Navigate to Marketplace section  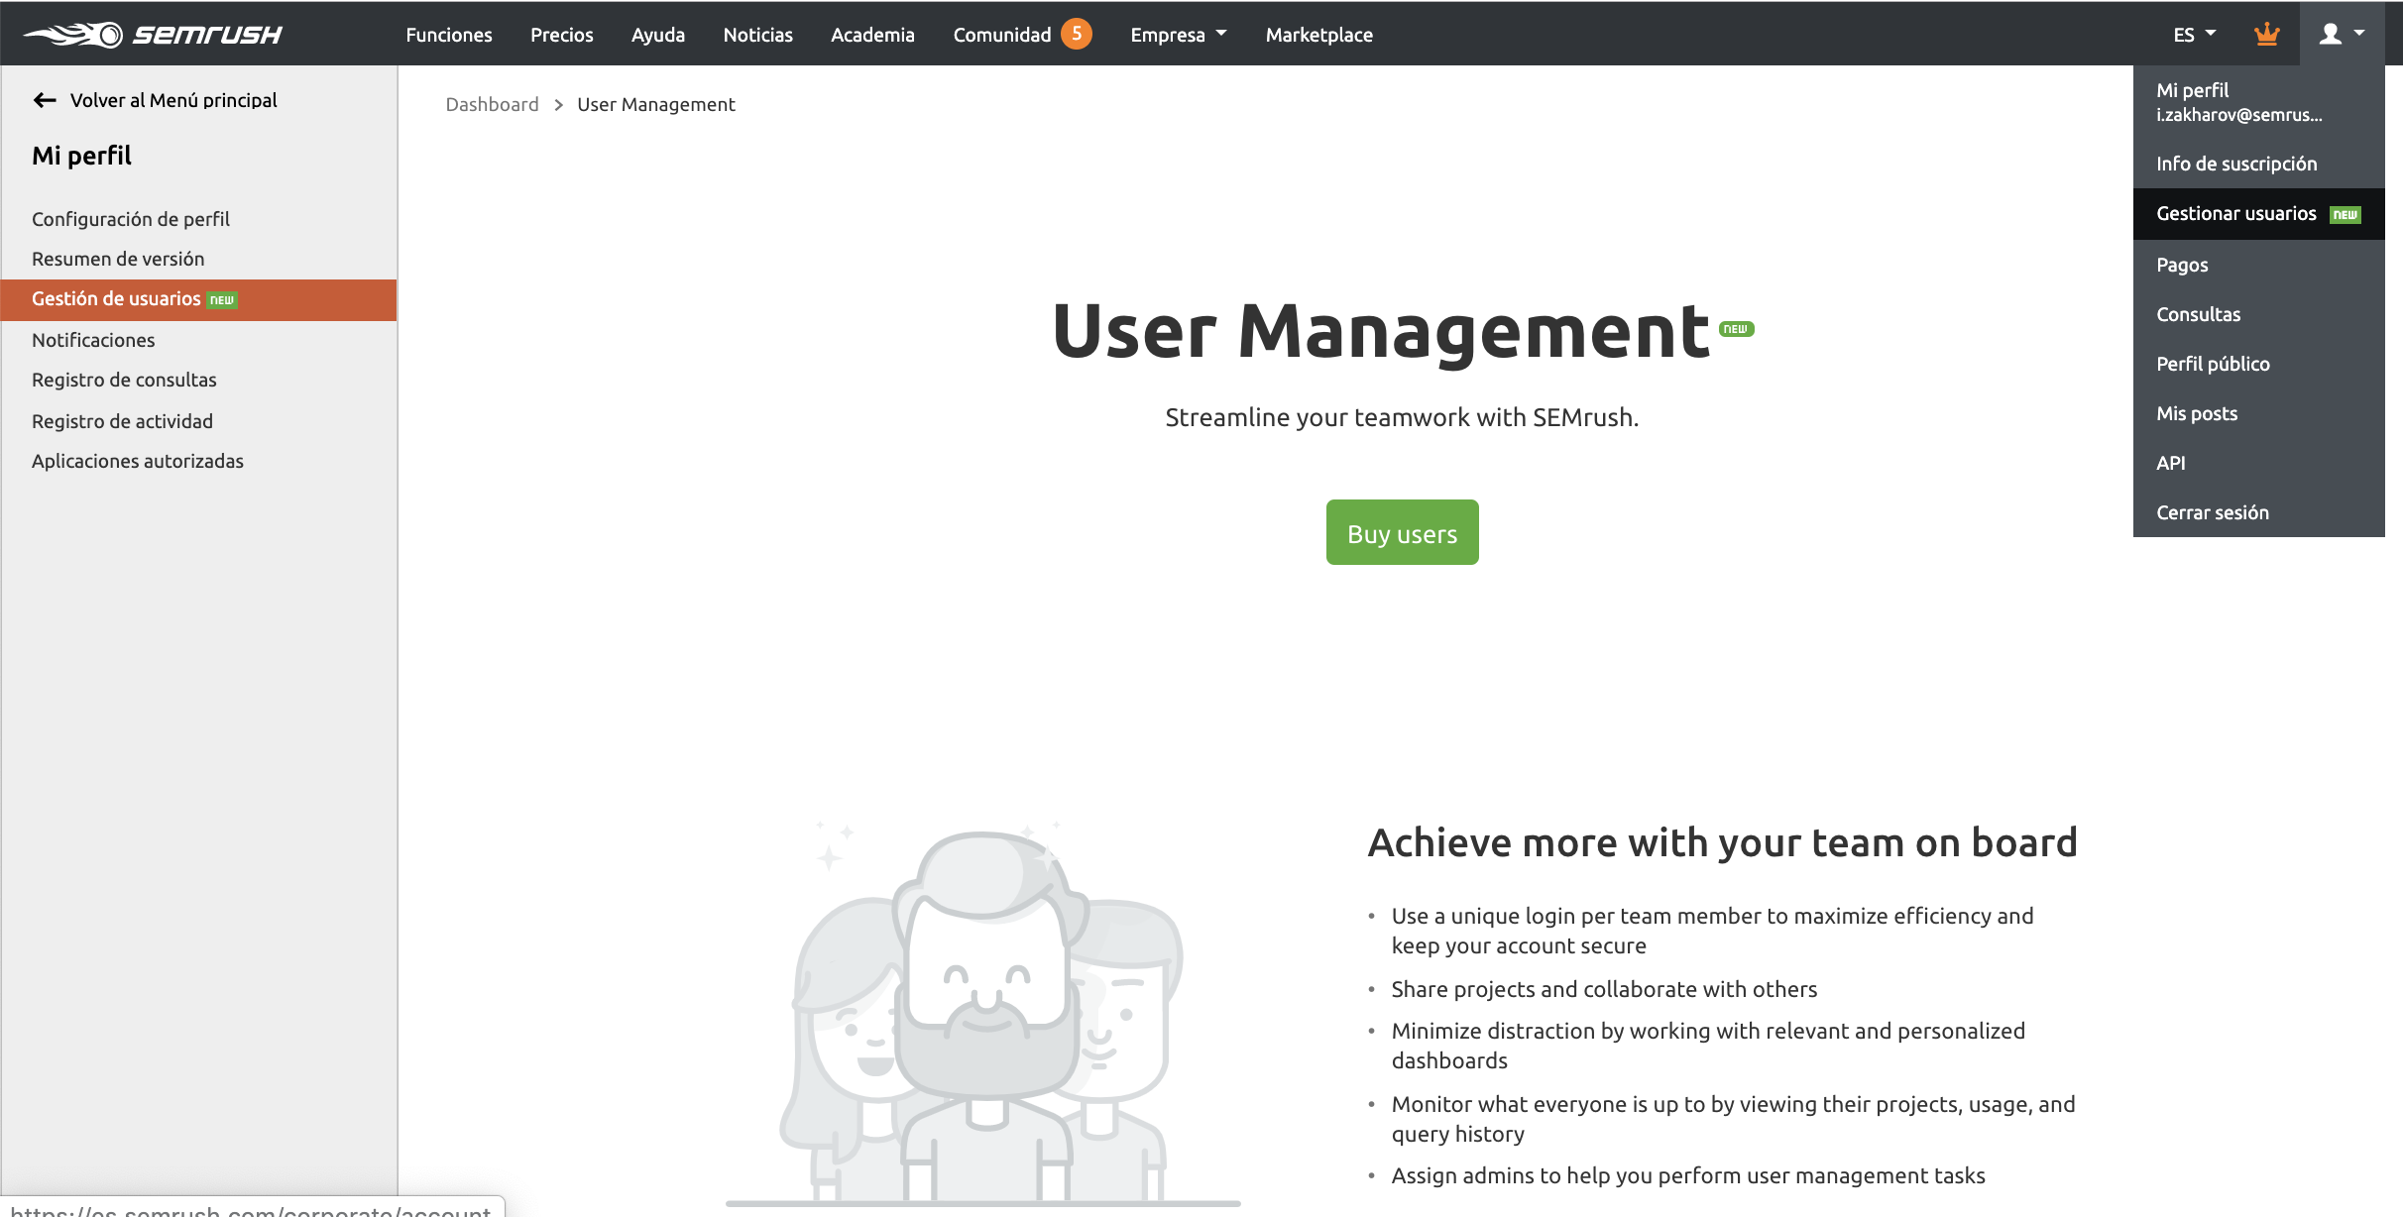click(1317, 34)
